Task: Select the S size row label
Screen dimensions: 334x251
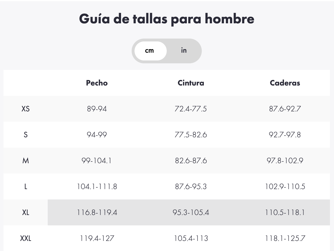Action: coord(26,135)
